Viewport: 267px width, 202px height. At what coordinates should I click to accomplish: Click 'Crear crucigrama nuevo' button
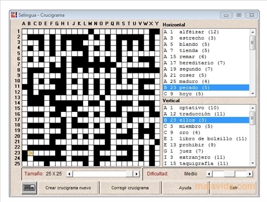click(x=68, y=188)
